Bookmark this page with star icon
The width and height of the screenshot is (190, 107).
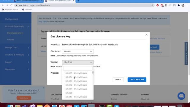pyautogui.click(x=152, y=5)
